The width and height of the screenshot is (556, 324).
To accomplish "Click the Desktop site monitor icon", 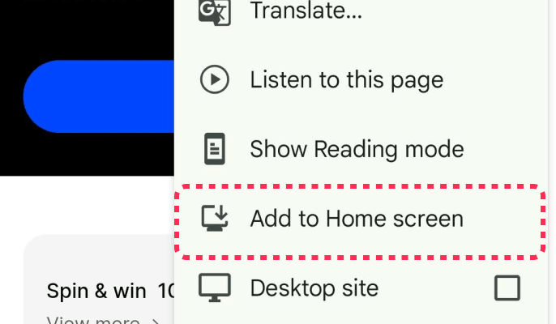I will (x=215, y=288).
